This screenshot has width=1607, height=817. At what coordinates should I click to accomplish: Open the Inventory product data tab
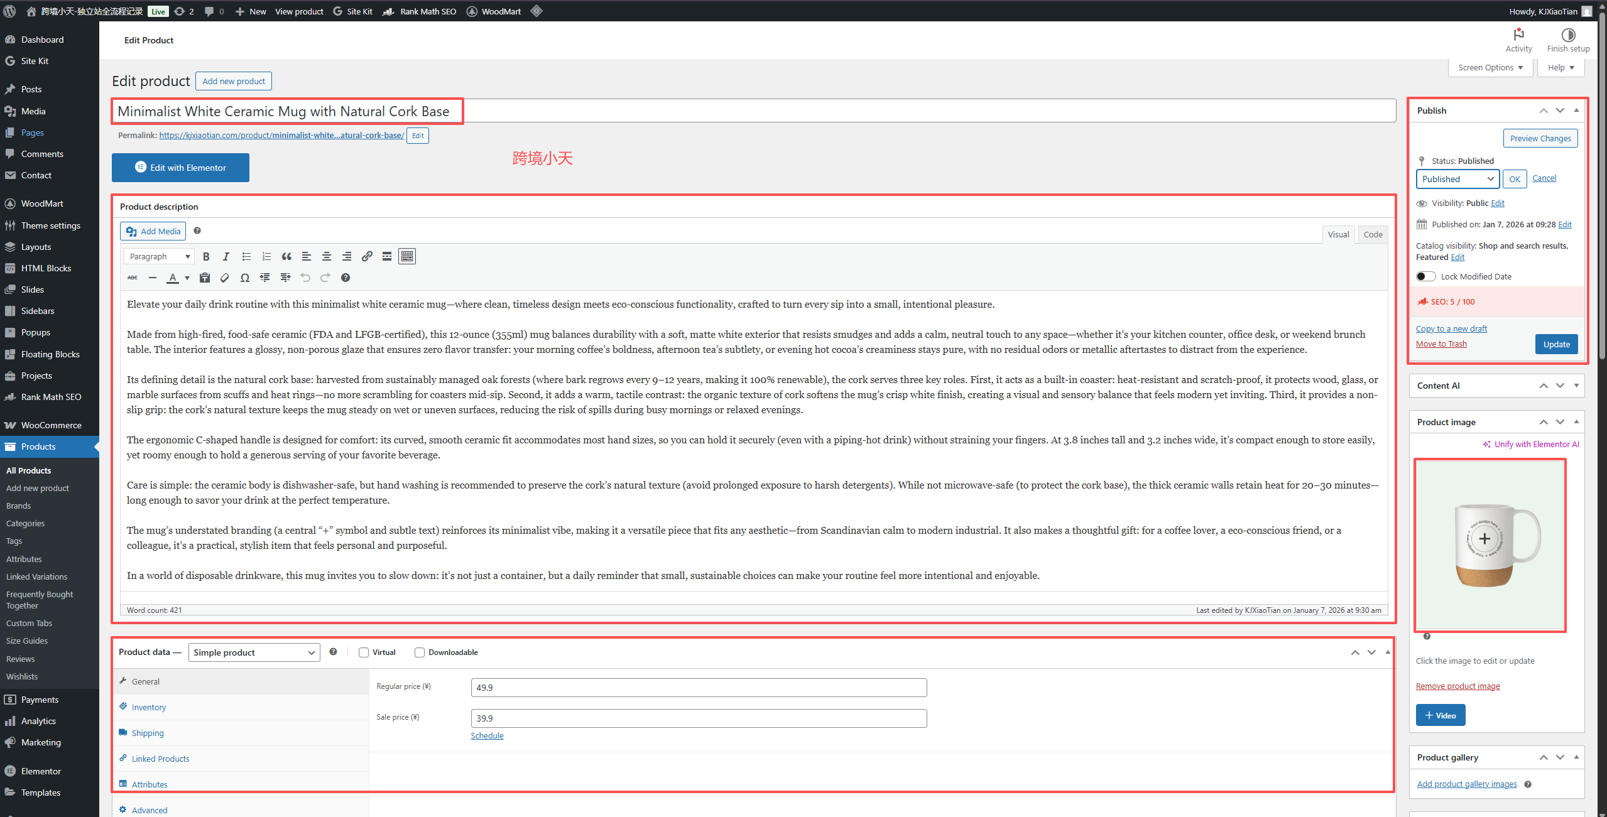[x=149, y=707]
